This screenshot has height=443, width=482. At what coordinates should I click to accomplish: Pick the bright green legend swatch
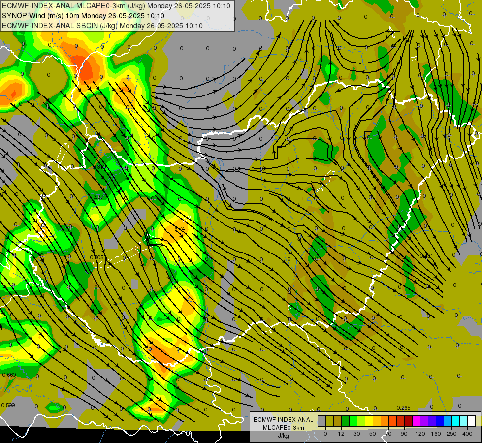point(353,421)
